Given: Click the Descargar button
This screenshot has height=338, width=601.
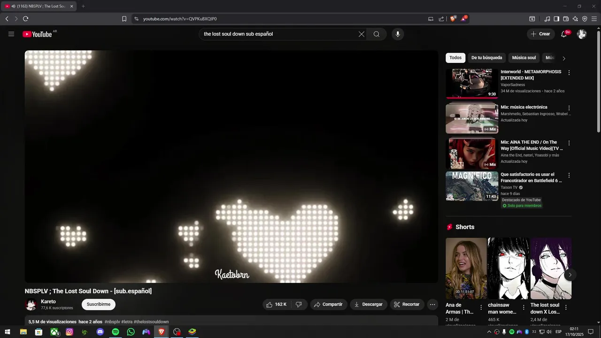Looking at the screenshot, I should 369,304.
